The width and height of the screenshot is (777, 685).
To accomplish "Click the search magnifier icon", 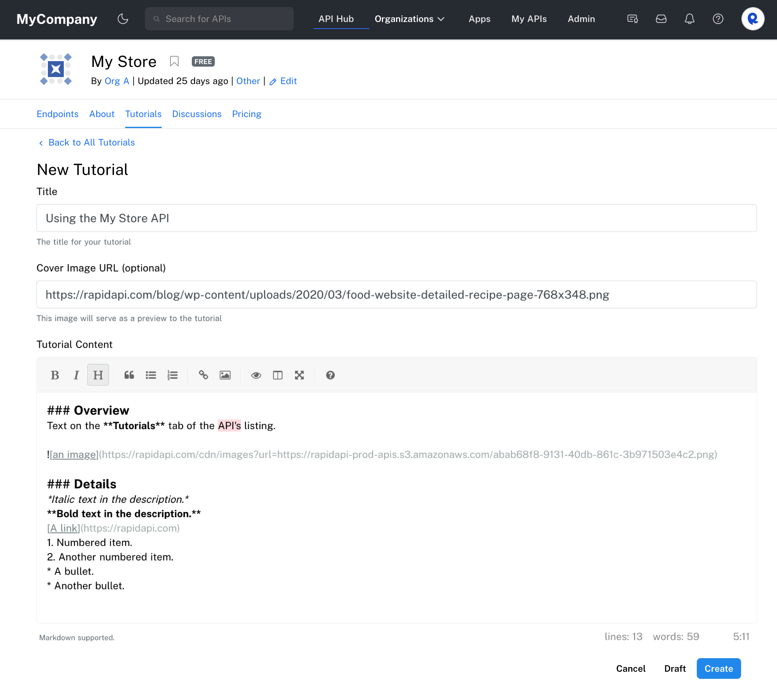I will point(156,19).
